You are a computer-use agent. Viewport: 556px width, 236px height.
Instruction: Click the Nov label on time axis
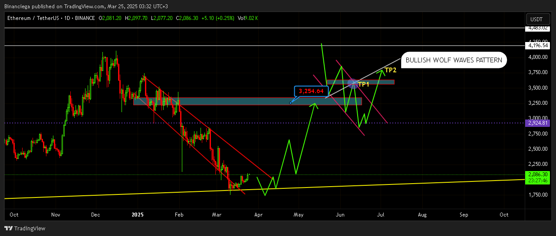[x=55, y=214]
